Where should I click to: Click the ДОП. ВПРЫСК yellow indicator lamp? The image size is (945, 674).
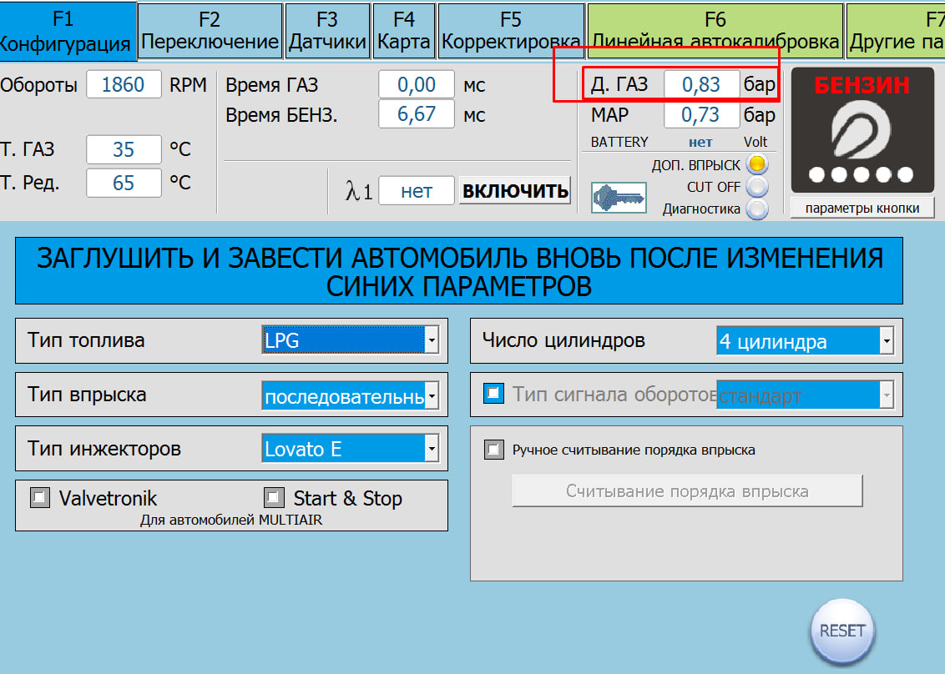coord(757,163)
